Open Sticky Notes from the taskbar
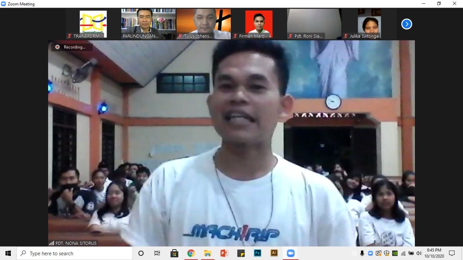The width and height of the screenshot is (463, 260). coord(241,253)
